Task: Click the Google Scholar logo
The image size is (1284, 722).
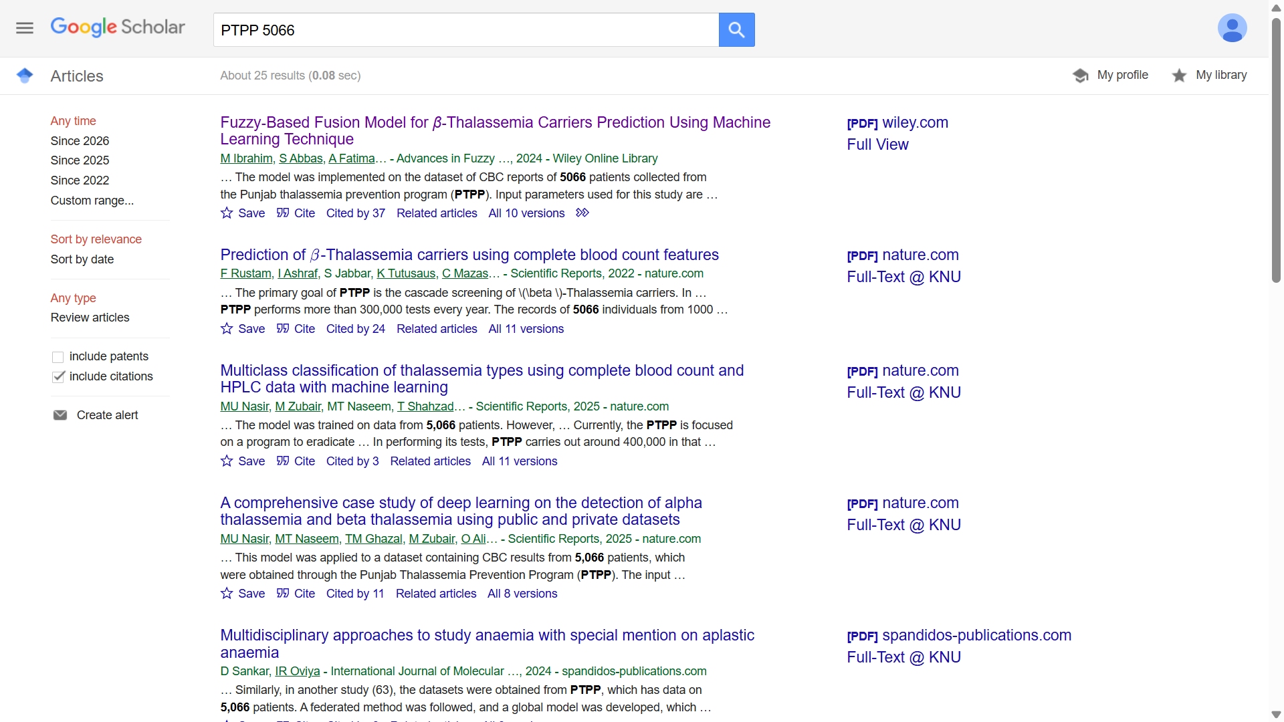Action: [x=118, y=27]
